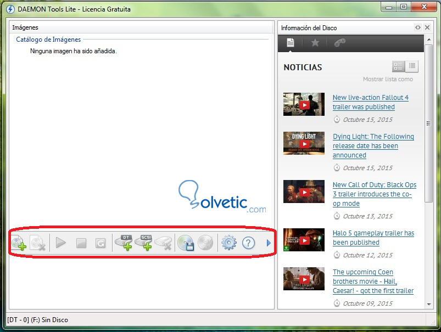
Task: Click the 'Mostrar lista como' label
Action: click(x=388, y=79)
